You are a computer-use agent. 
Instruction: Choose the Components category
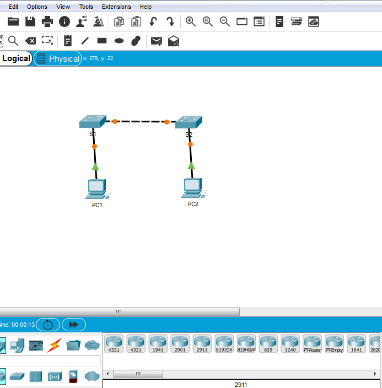[x=36, y=346]
